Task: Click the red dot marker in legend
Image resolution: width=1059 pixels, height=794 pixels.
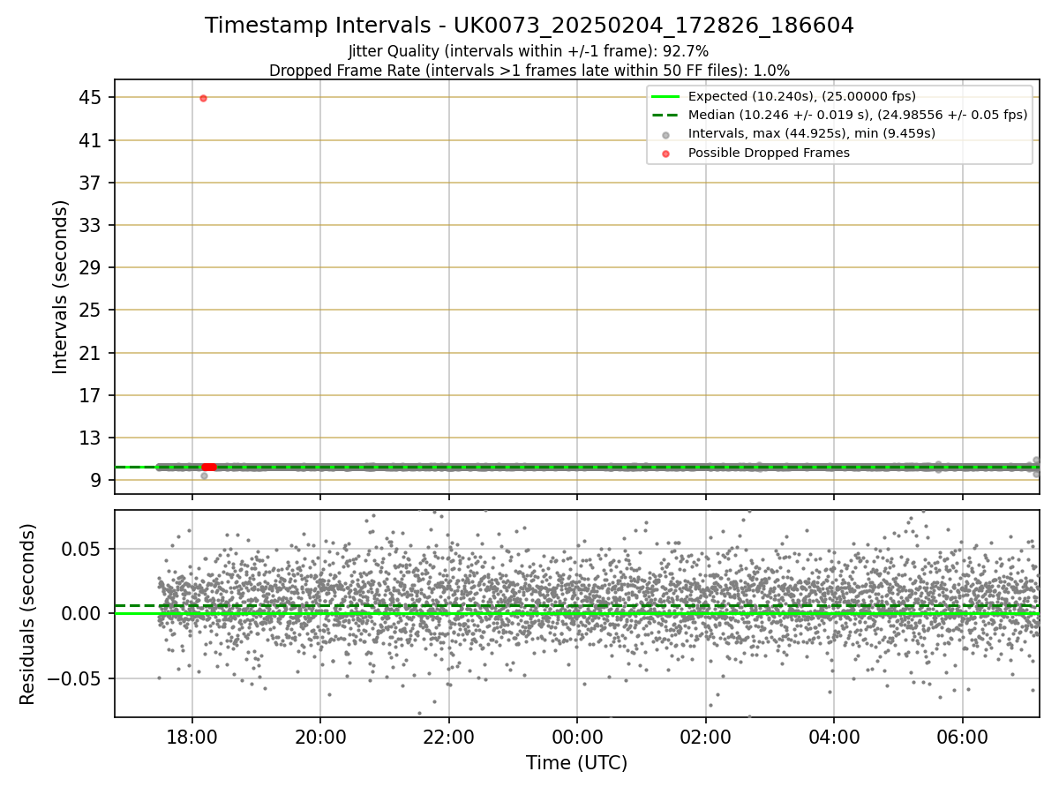Action: tap(666, 153)
